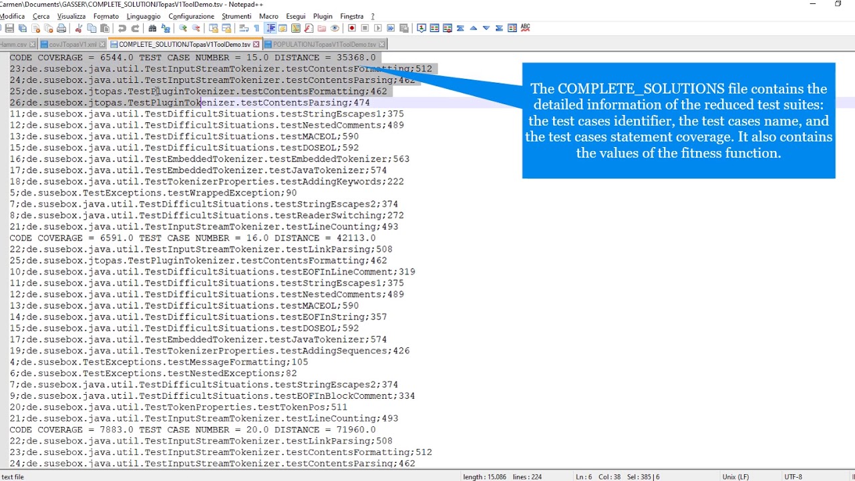The height and width of the screenshot is (481, 855).
Task: Click the Copy icon in the toolbar
Action: coord(92,28)
